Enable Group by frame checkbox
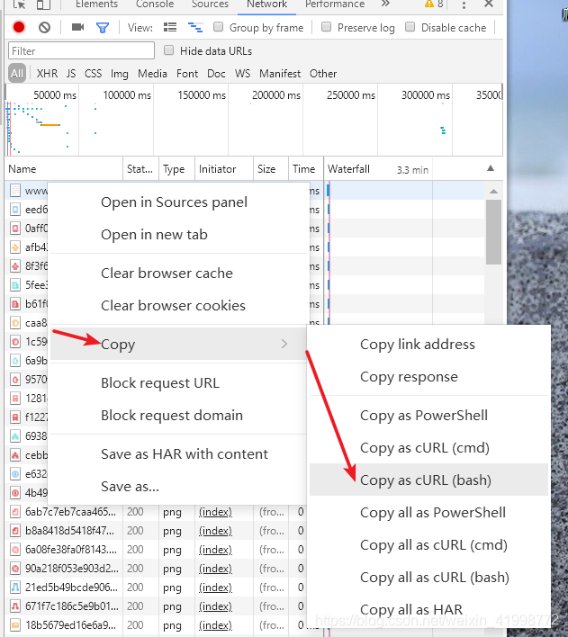The width and height of the screenshot is (568, 637). point(219,27)
